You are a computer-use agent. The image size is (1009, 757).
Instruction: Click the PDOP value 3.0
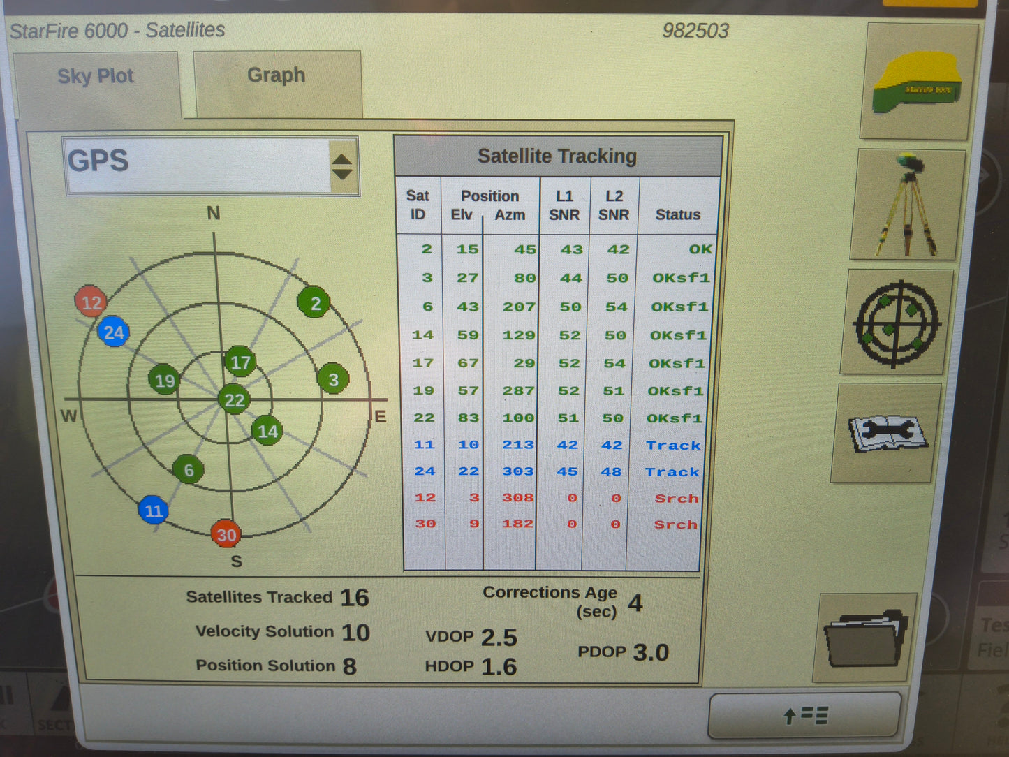point(651,652)
